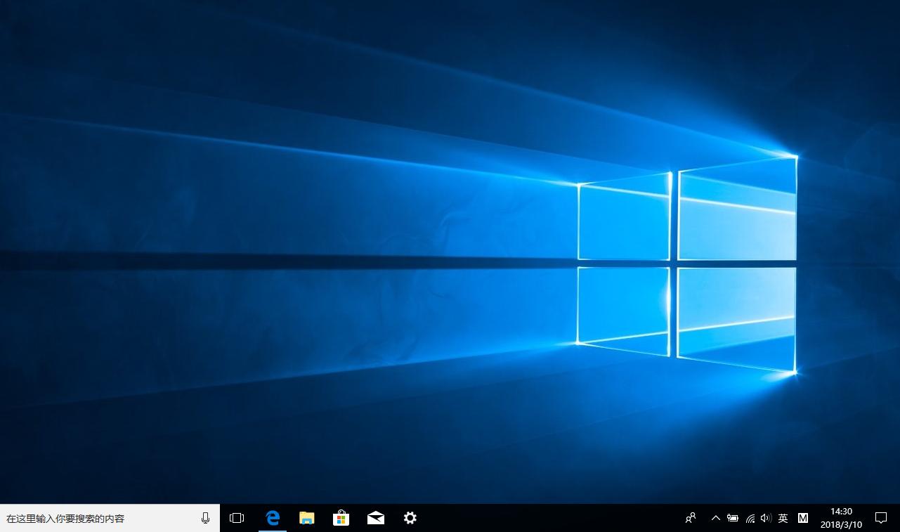The width and height of the screenshot is (900, 532).
Task: Check battery status in the system tray
Action: point(732,518)
